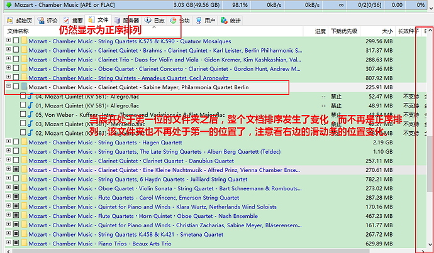
Task: Collapse the Sabine Mayer Clarinet Quintet folder
Action: click(x=9, y=86)
